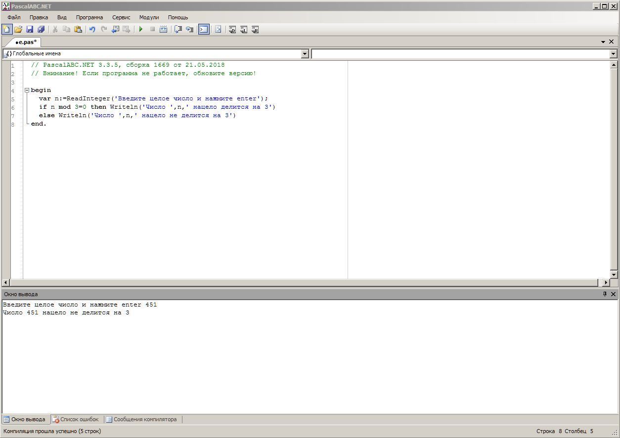Image resolution: width=620 pixels, height=438 pixels.
Task: Toggle the output window toolbar button
Action: tap(204, 30)
